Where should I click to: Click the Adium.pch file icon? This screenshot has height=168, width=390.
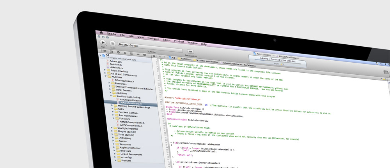coord(108,61)
